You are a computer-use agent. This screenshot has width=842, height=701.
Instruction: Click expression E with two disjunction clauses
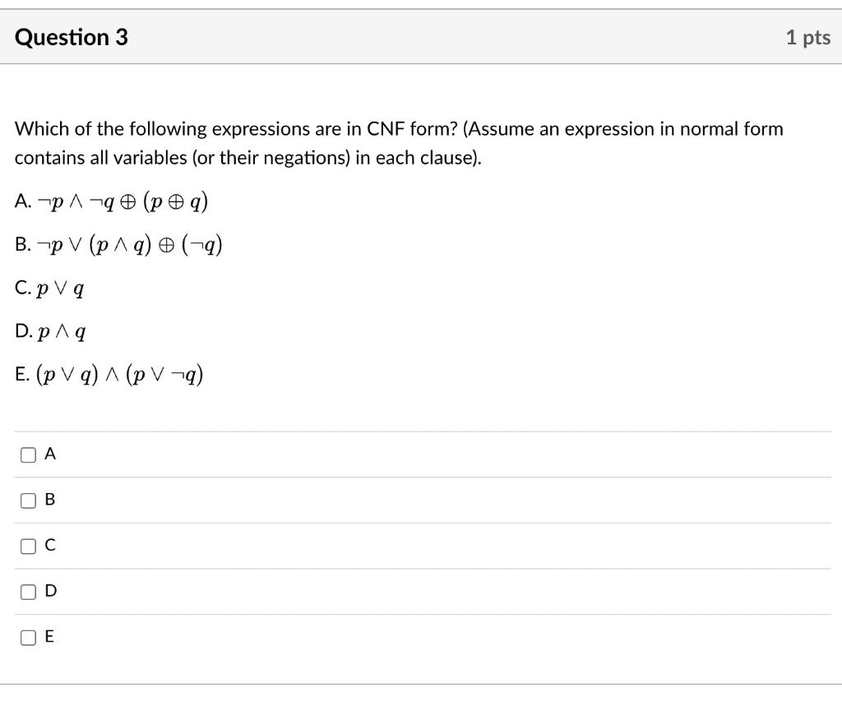(x=109, y=375)
